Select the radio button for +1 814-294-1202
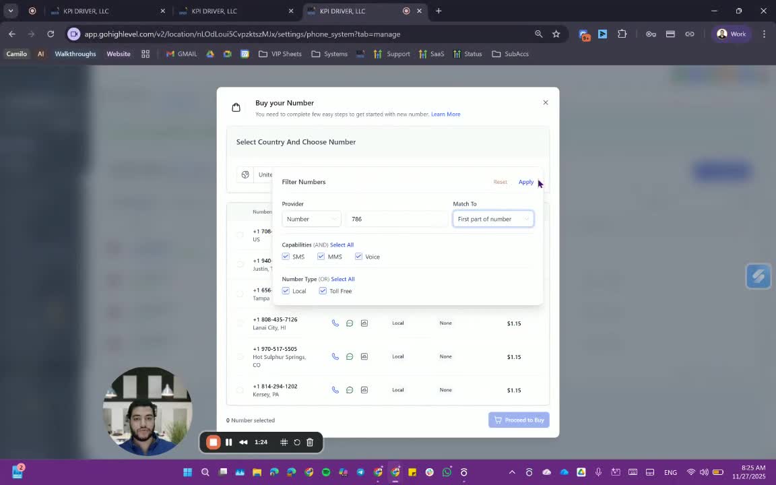Image resolution: width=776 pixels, height=485 pixels. (x=240, y=390)
